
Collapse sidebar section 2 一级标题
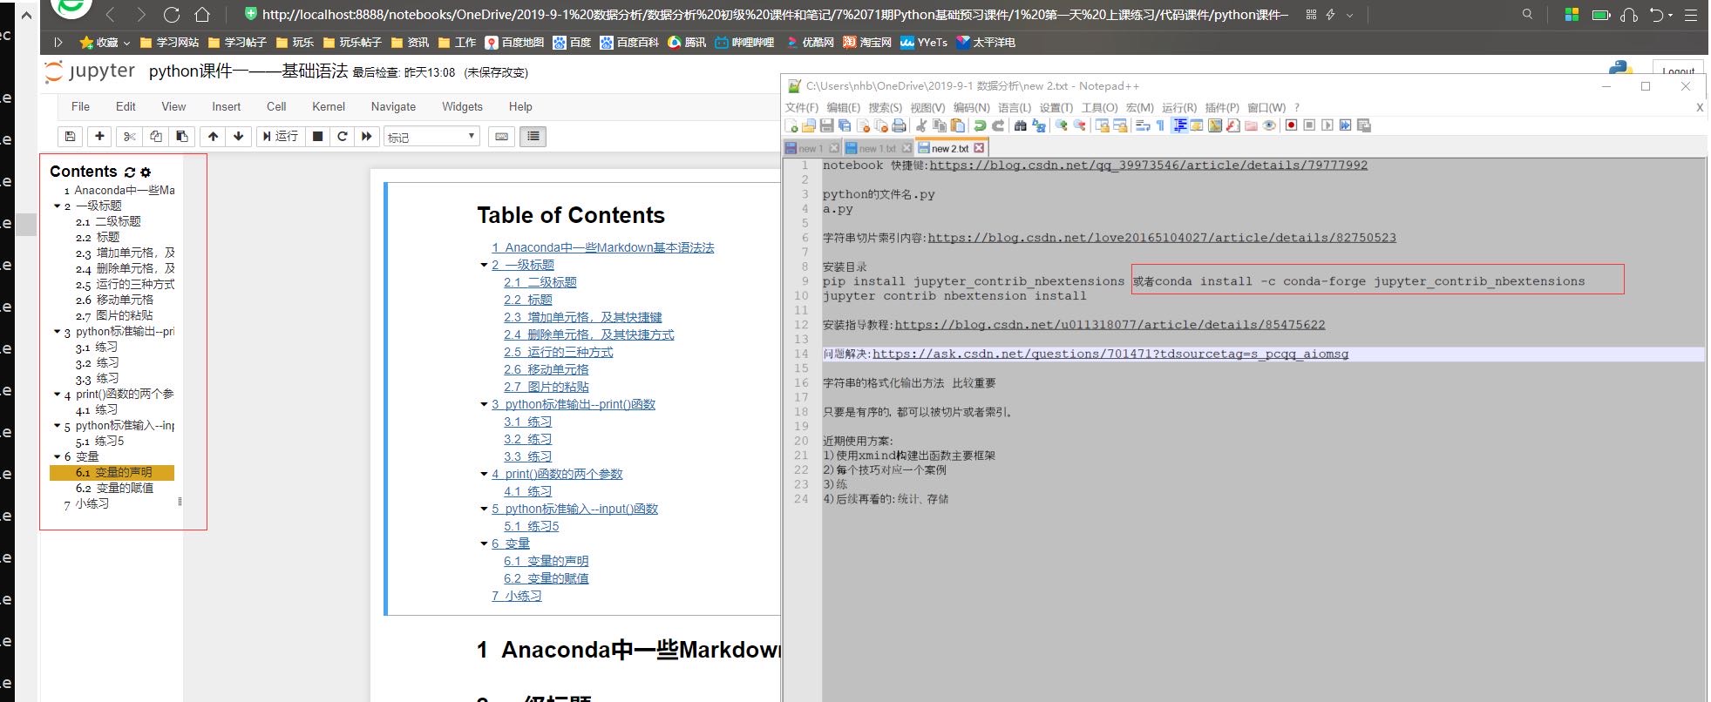point(58,206)
